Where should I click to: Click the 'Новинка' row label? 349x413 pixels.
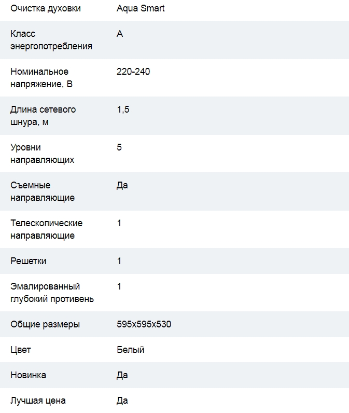tap(28, 375)
